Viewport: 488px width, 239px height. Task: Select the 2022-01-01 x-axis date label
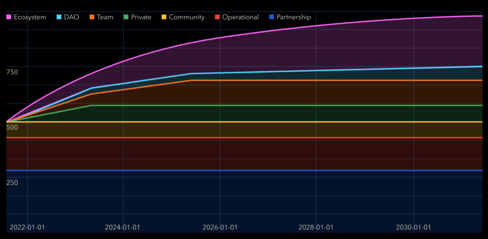coord(27,227)
